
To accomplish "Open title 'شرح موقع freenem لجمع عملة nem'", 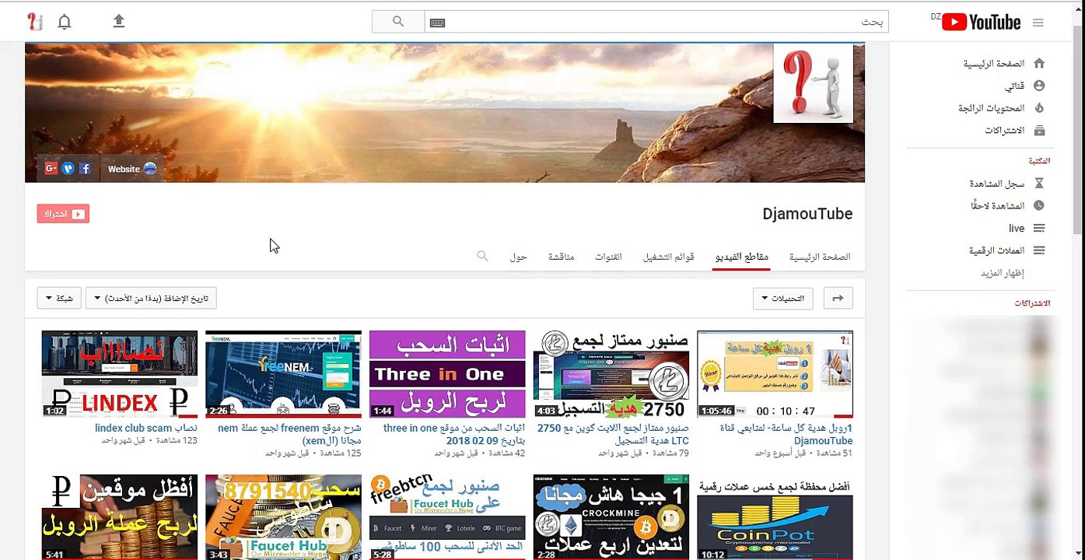I will [x=289, y=434].
